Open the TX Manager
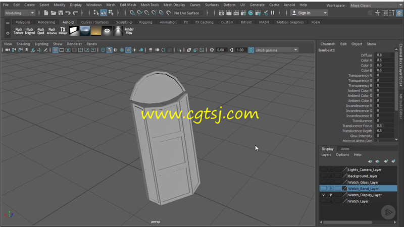 (x=63, y=31)
